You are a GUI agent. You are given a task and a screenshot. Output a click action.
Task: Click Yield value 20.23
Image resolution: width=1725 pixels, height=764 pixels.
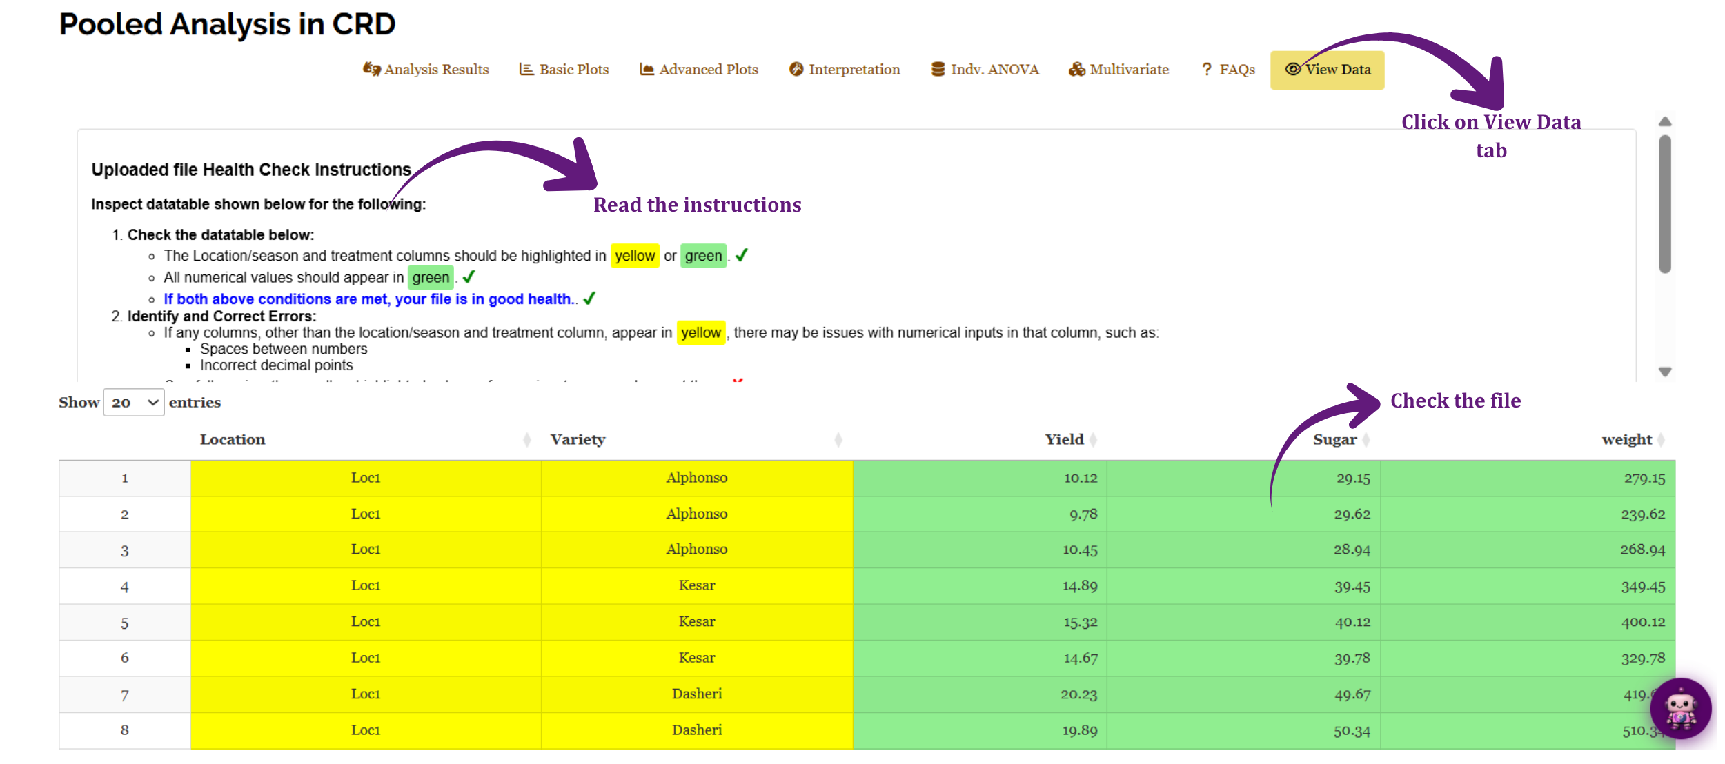coord(980,694)
